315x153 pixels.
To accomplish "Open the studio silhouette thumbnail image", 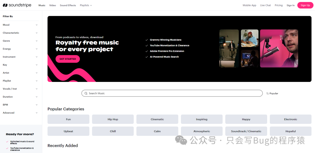I will point(229,48).
